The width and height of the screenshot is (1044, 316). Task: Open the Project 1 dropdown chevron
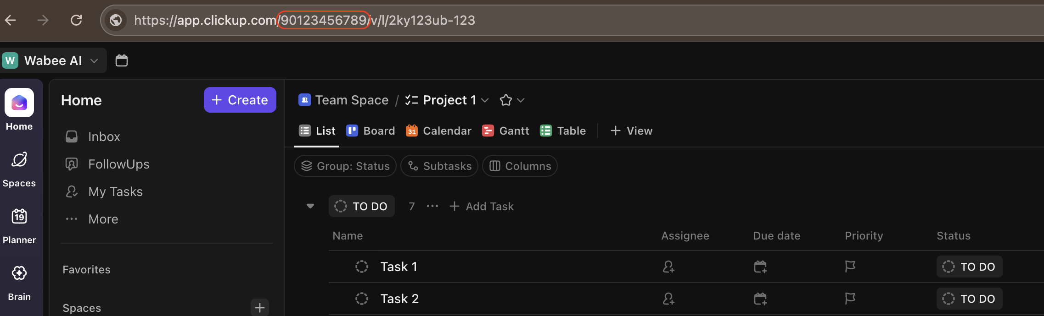click(485, 100)
